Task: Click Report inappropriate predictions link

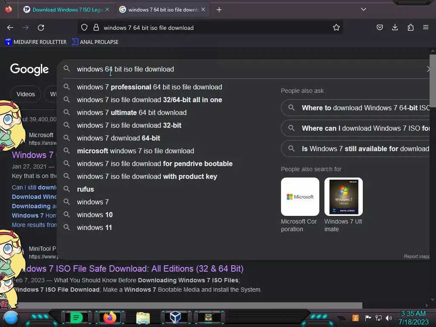Action: pyautogui.click(x=416, y=256)
